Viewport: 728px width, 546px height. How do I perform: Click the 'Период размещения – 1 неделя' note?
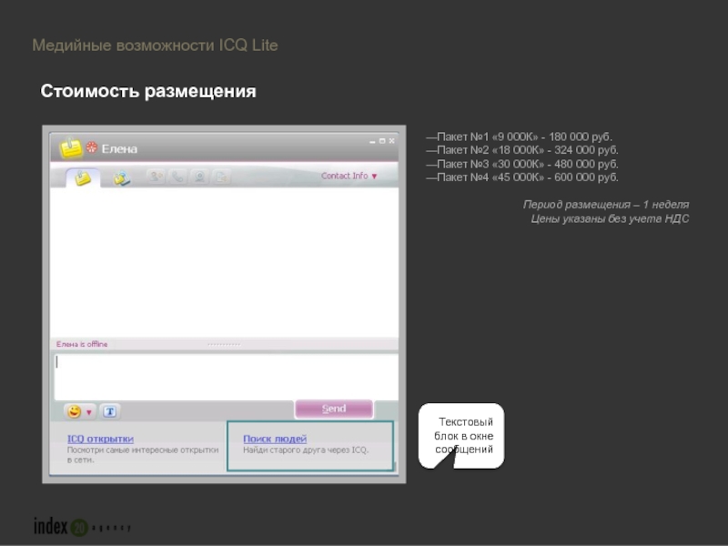pyautogui.click(x=606, y=204)
